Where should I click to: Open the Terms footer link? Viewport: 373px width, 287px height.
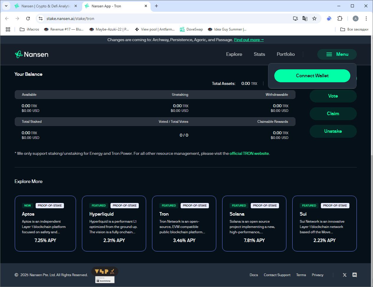301,275
